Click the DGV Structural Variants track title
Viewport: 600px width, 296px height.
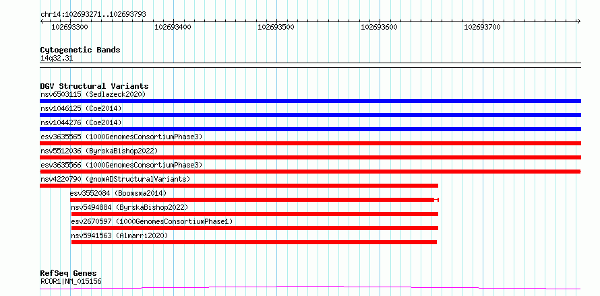pos(94,86)
